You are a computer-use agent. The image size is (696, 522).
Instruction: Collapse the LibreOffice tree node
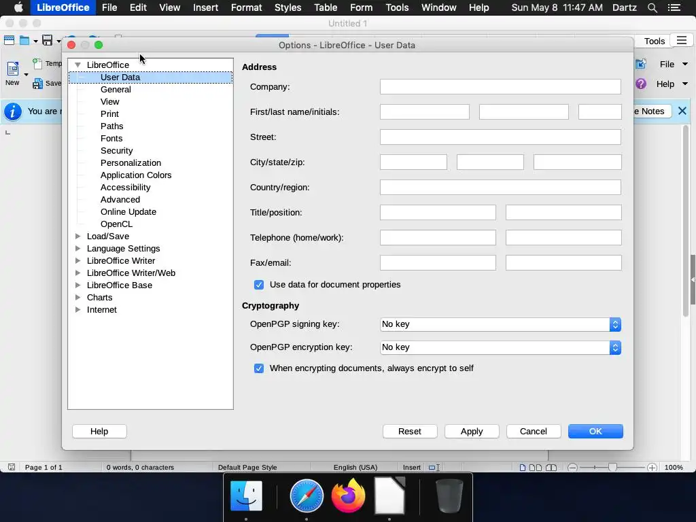point(78,65)
